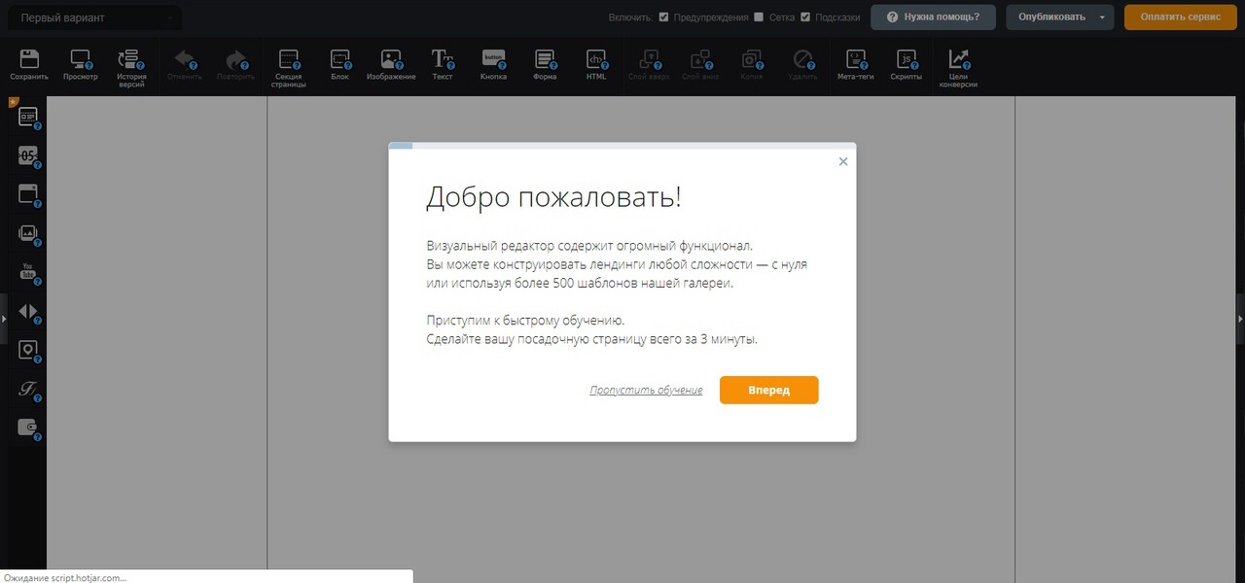Screen dimensions: 1245x583
Task: Uncheck the Подсказки option
Action: [x=805, y=17]
